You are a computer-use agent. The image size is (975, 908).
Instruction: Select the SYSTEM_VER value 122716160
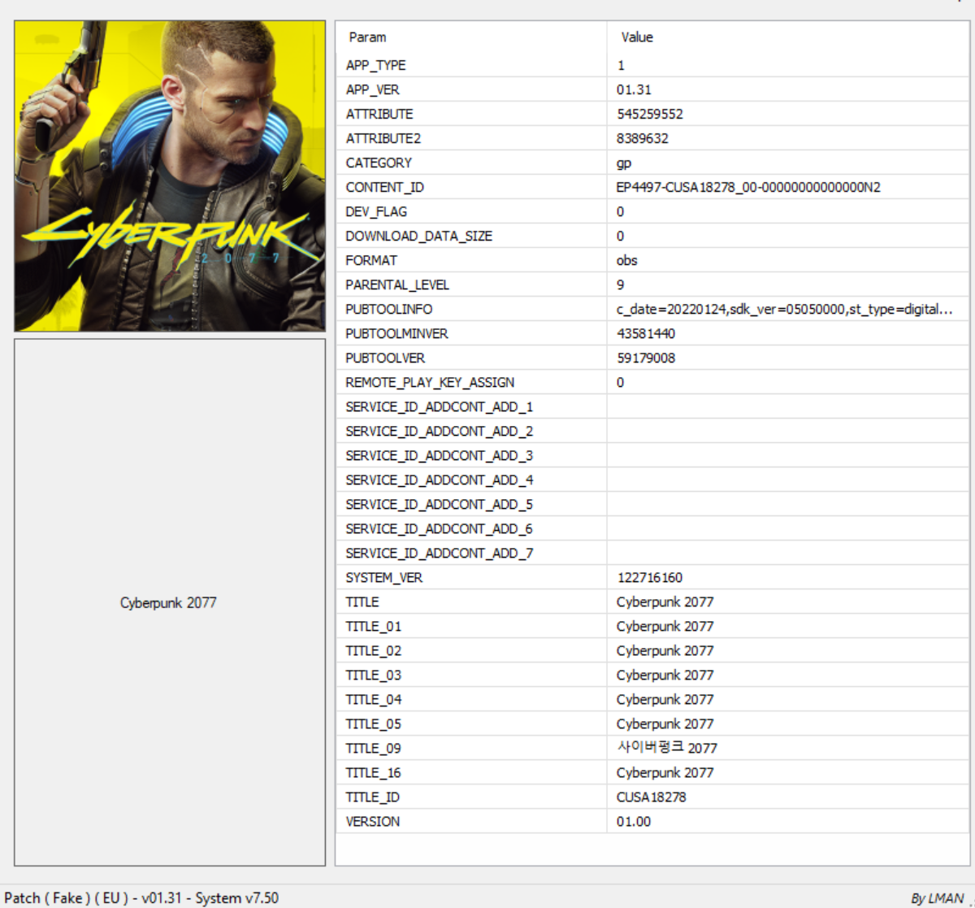tap(650, 577)
